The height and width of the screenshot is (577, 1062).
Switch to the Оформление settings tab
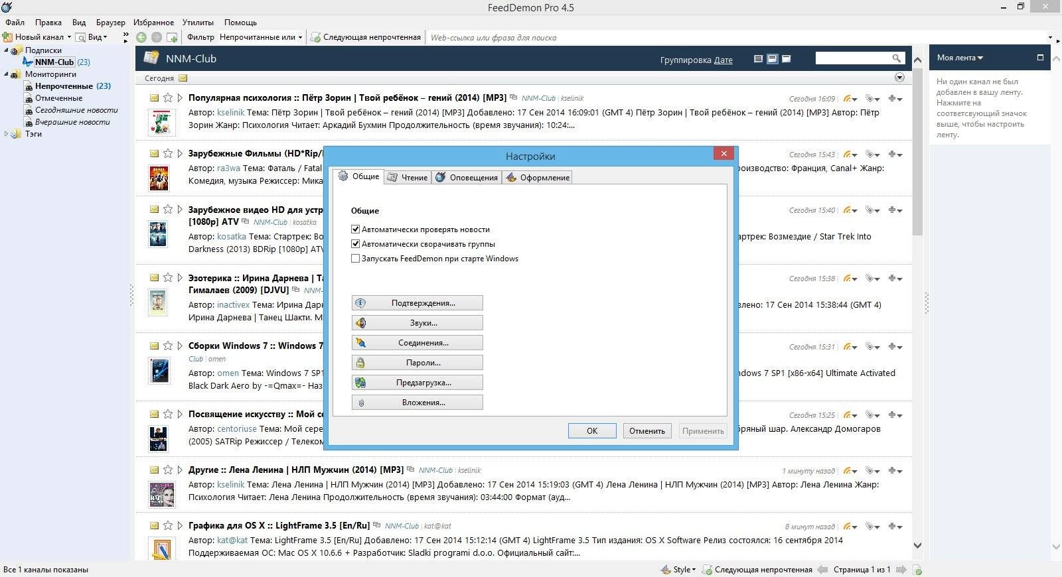click(537, 177)
